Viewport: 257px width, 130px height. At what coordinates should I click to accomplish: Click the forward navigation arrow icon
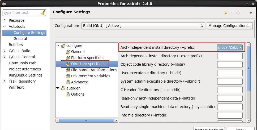tap(238, 13)
